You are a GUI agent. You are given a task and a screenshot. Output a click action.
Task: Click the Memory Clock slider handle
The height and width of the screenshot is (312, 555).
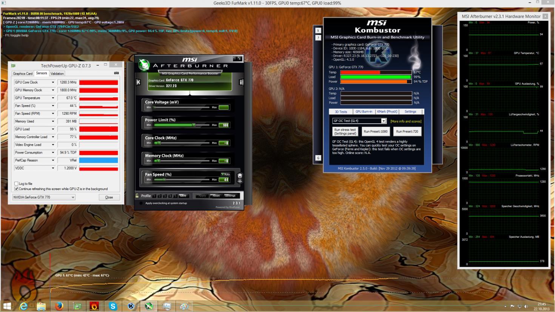(159, 161)
